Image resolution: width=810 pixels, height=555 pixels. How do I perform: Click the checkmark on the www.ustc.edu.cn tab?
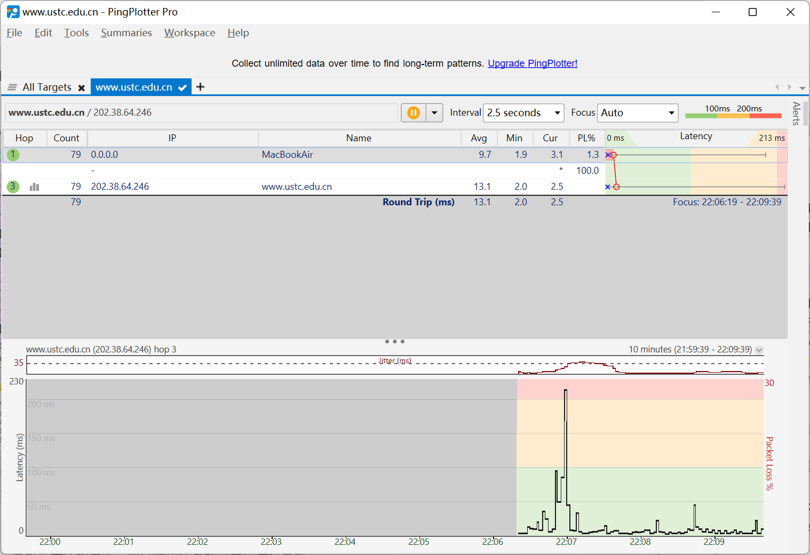click(x=182, y=87)
